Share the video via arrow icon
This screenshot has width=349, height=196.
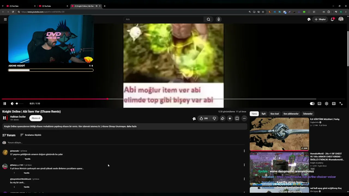[x=222, y=118]
